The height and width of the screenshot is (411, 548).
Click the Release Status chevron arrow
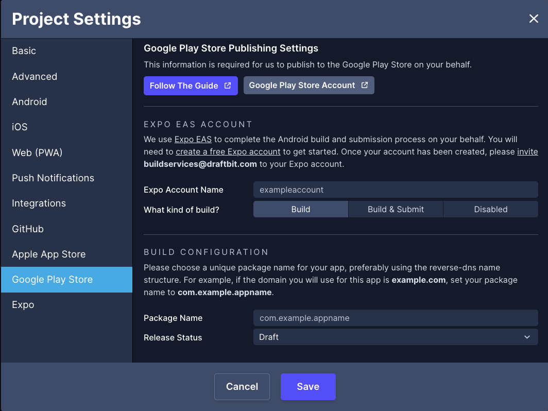click(527, 337)
